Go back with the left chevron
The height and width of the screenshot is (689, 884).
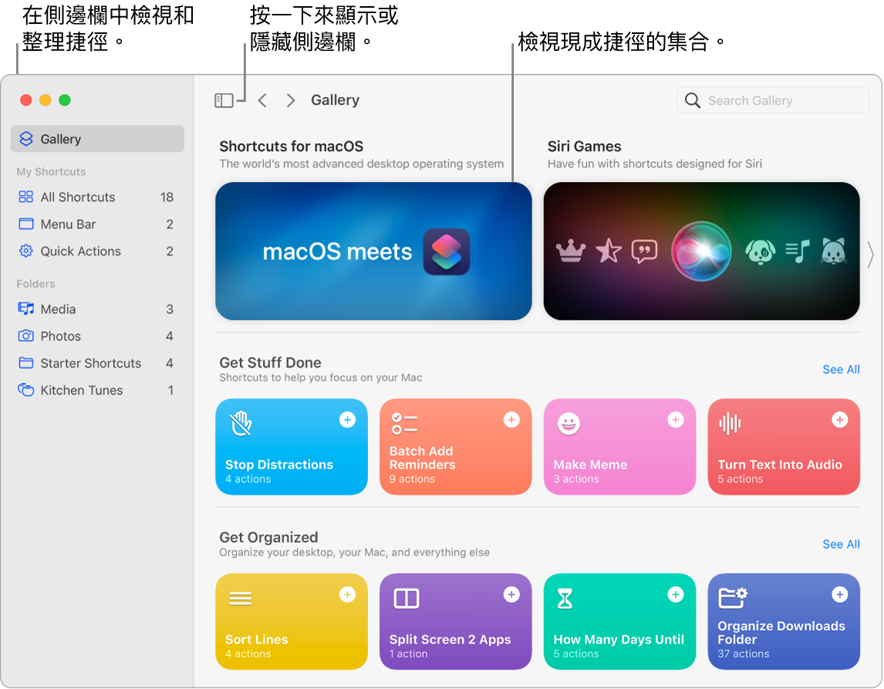pos(262,100)
